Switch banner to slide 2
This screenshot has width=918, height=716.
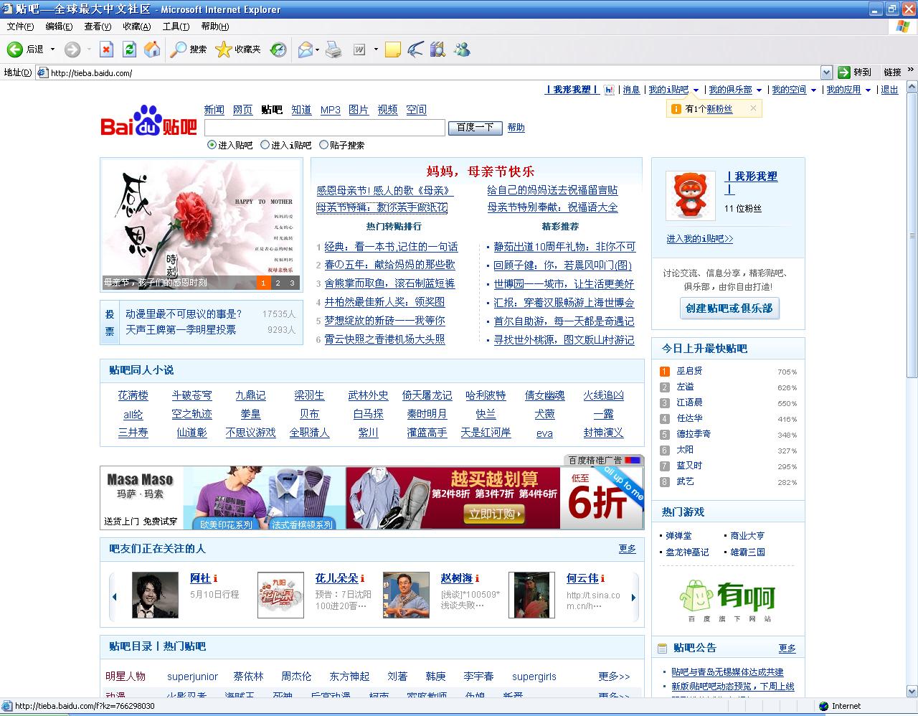[x=278, y=283]
